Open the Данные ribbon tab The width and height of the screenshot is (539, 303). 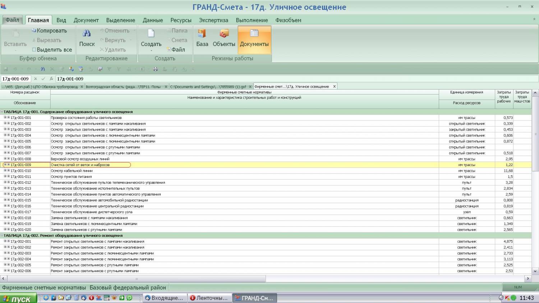153,20
